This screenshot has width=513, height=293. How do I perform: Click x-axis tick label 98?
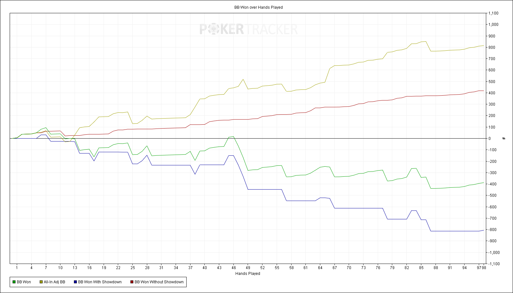(484, 267)
